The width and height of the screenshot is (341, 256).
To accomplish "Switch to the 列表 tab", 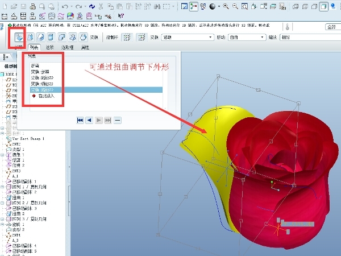I will coord(34,47).
